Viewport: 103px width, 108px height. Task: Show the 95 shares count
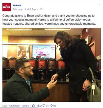(x=55, y=106)
